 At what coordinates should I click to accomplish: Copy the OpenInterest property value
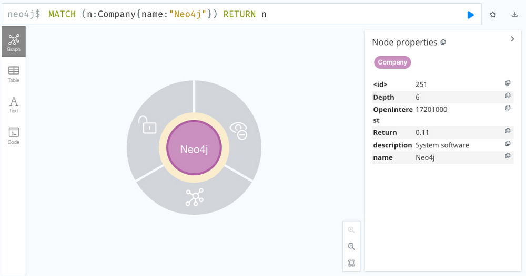coord(508,108)
